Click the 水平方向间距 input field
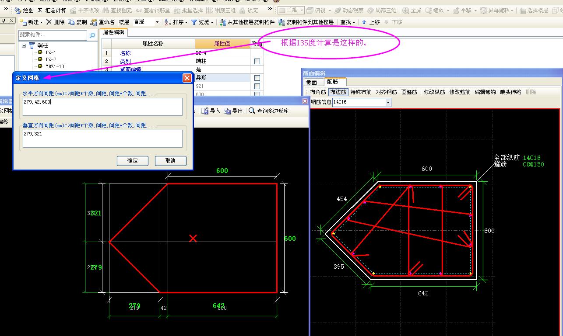 tap(102, 107)
